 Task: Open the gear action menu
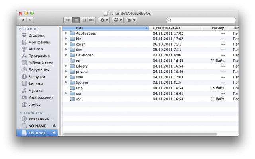[104, 20]
